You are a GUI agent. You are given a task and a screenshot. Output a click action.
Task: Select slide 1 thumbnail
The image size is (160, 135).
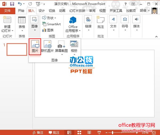(17, 50)
